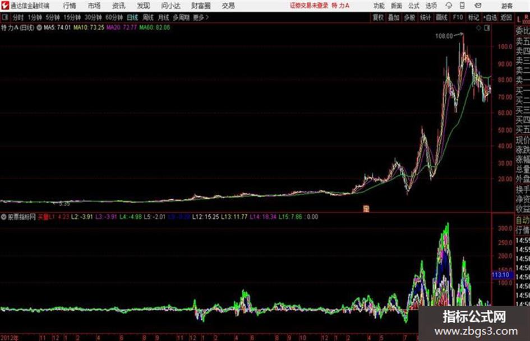This screenshot has height=341, width=530.
Task: Switch to the 30分钟 period tab
Action: [93, 17]
